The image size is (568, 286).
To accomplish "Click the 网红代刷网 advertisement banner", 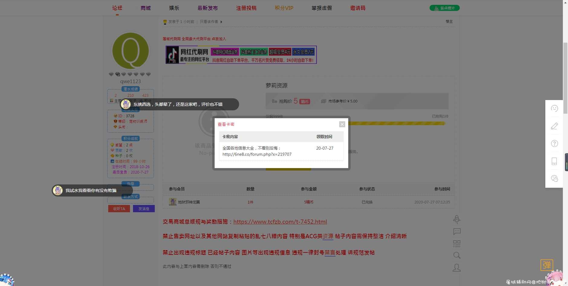I will click(241, 55).
